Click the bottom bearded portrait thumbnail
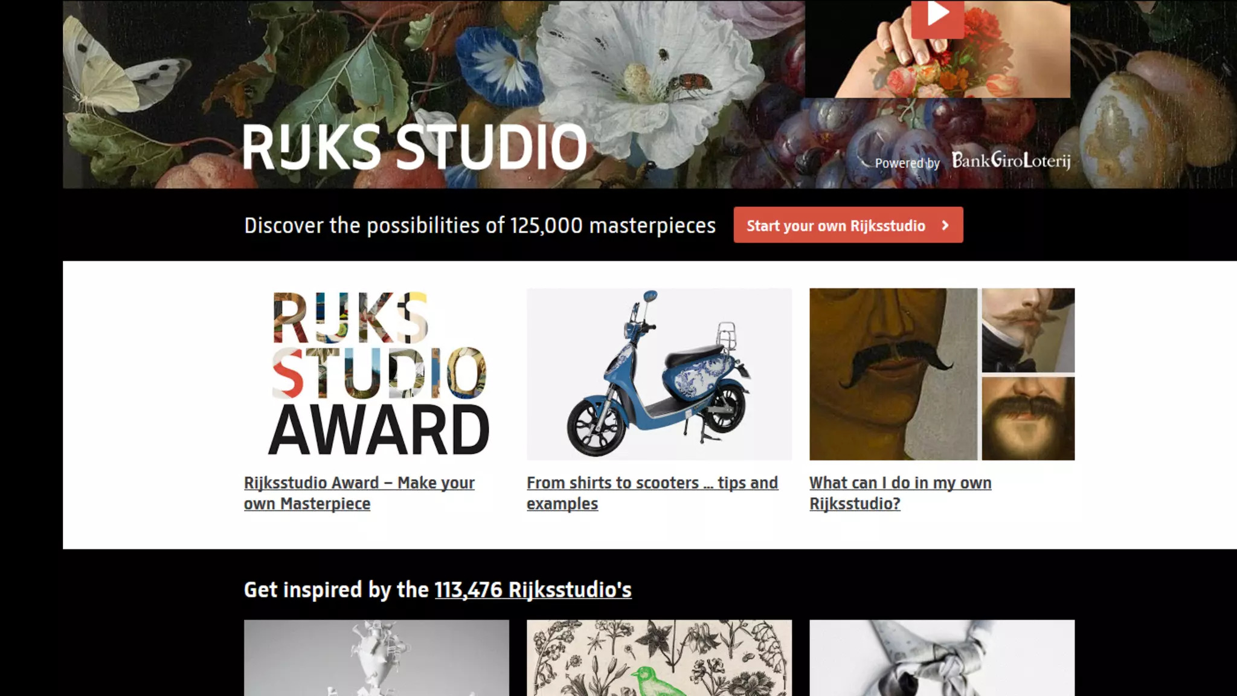The height and width of the screenshot is (696, 1237). coord(1028,419)
